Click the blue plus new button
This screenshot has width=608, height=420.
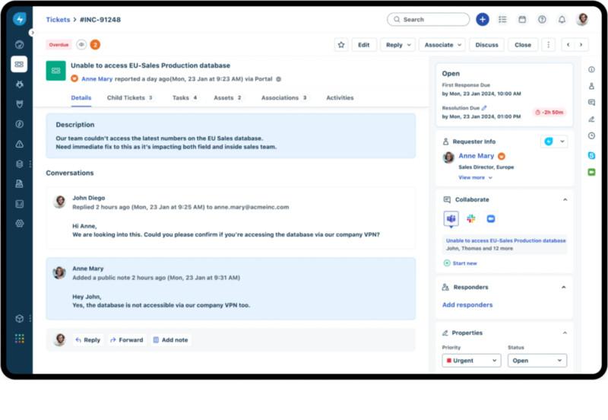[x=483, y=20]
